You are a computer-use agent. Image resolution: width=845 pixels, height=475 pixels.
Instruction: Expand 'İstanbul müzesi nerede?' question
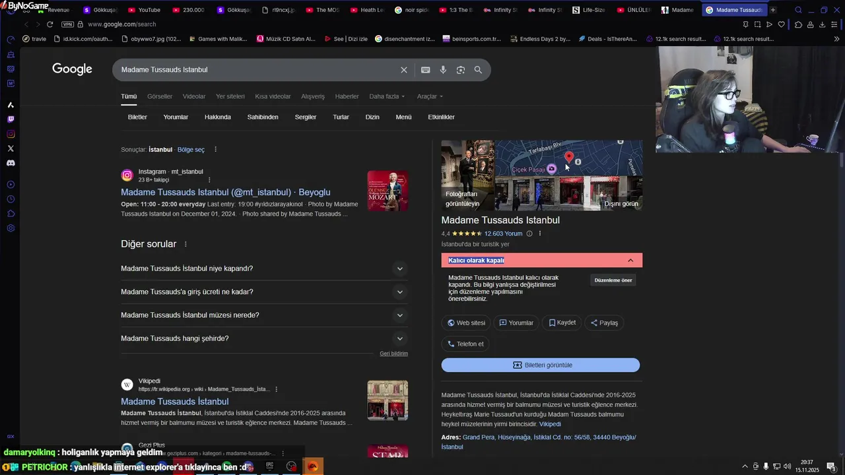point(264,315)
